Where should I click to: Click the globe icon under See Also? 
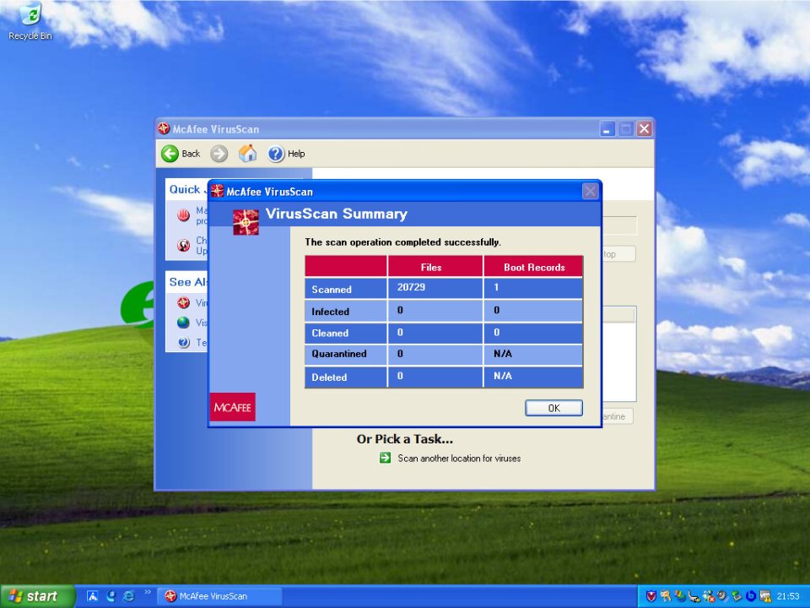[x=183, y=323]
